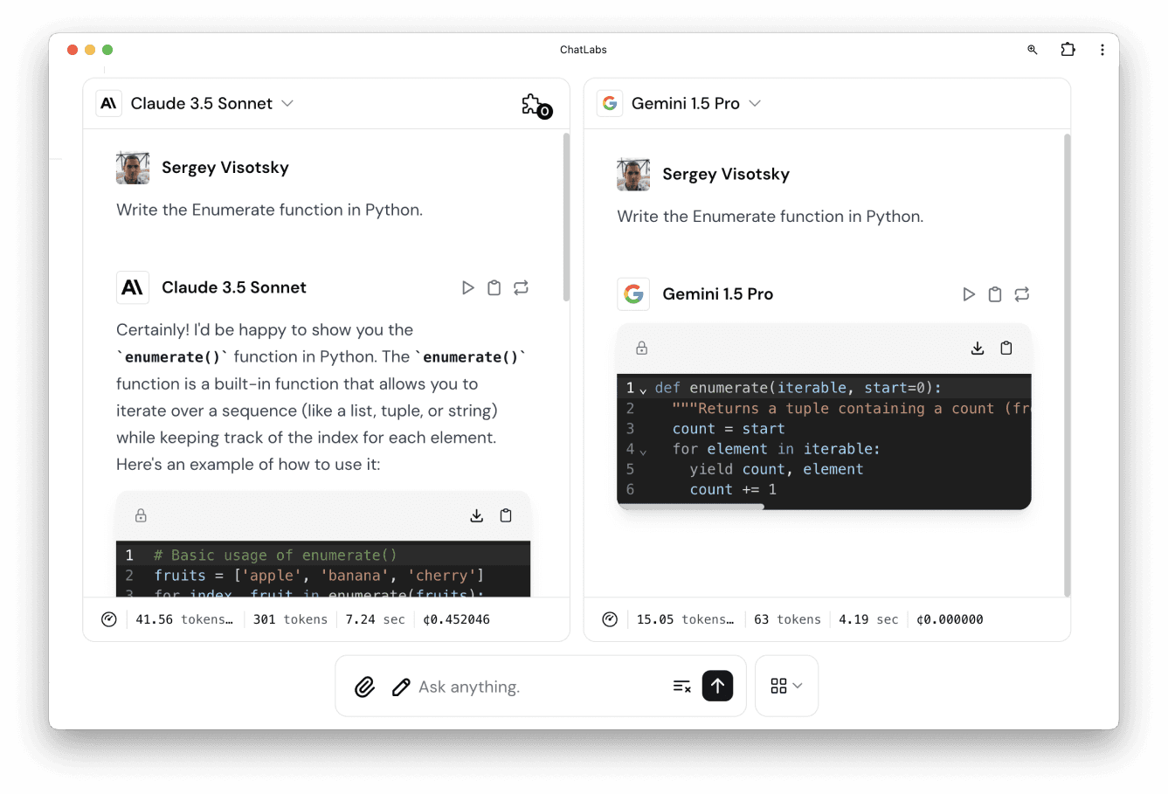
Task: Copy the Gemini 1.5 Pro response
Action: (x=995, y=294)
